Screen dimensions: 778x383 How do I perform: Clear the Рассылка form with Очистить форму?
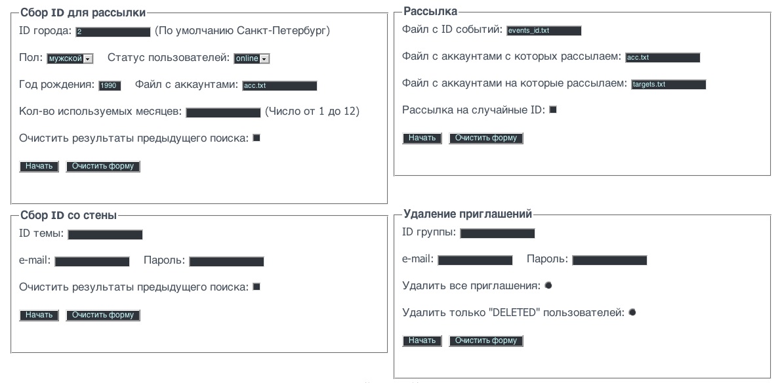coord(485,138)
